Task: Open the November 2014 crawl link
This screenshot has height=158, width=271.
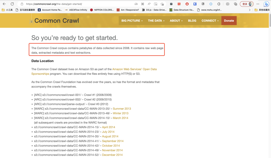Action: click(x=112, y=150)
